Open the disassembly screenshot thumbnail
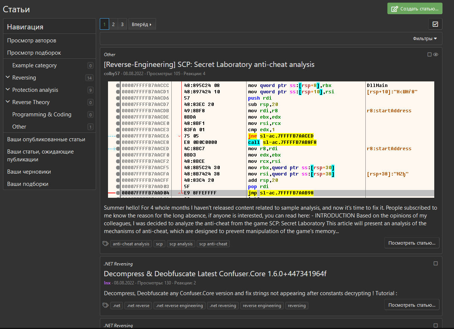 click(271, 139)
